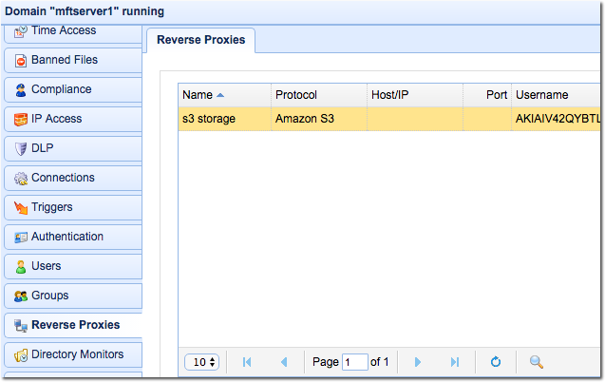Click the AKIAIV42QYBTL username cell

556,119
